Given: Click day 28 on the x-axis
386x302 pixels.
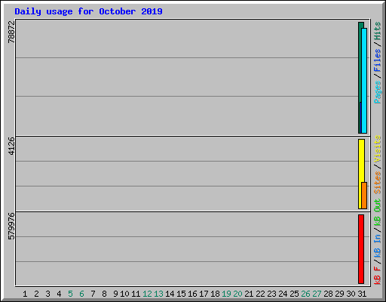Looking at the screenshot, I should (328, 294).
